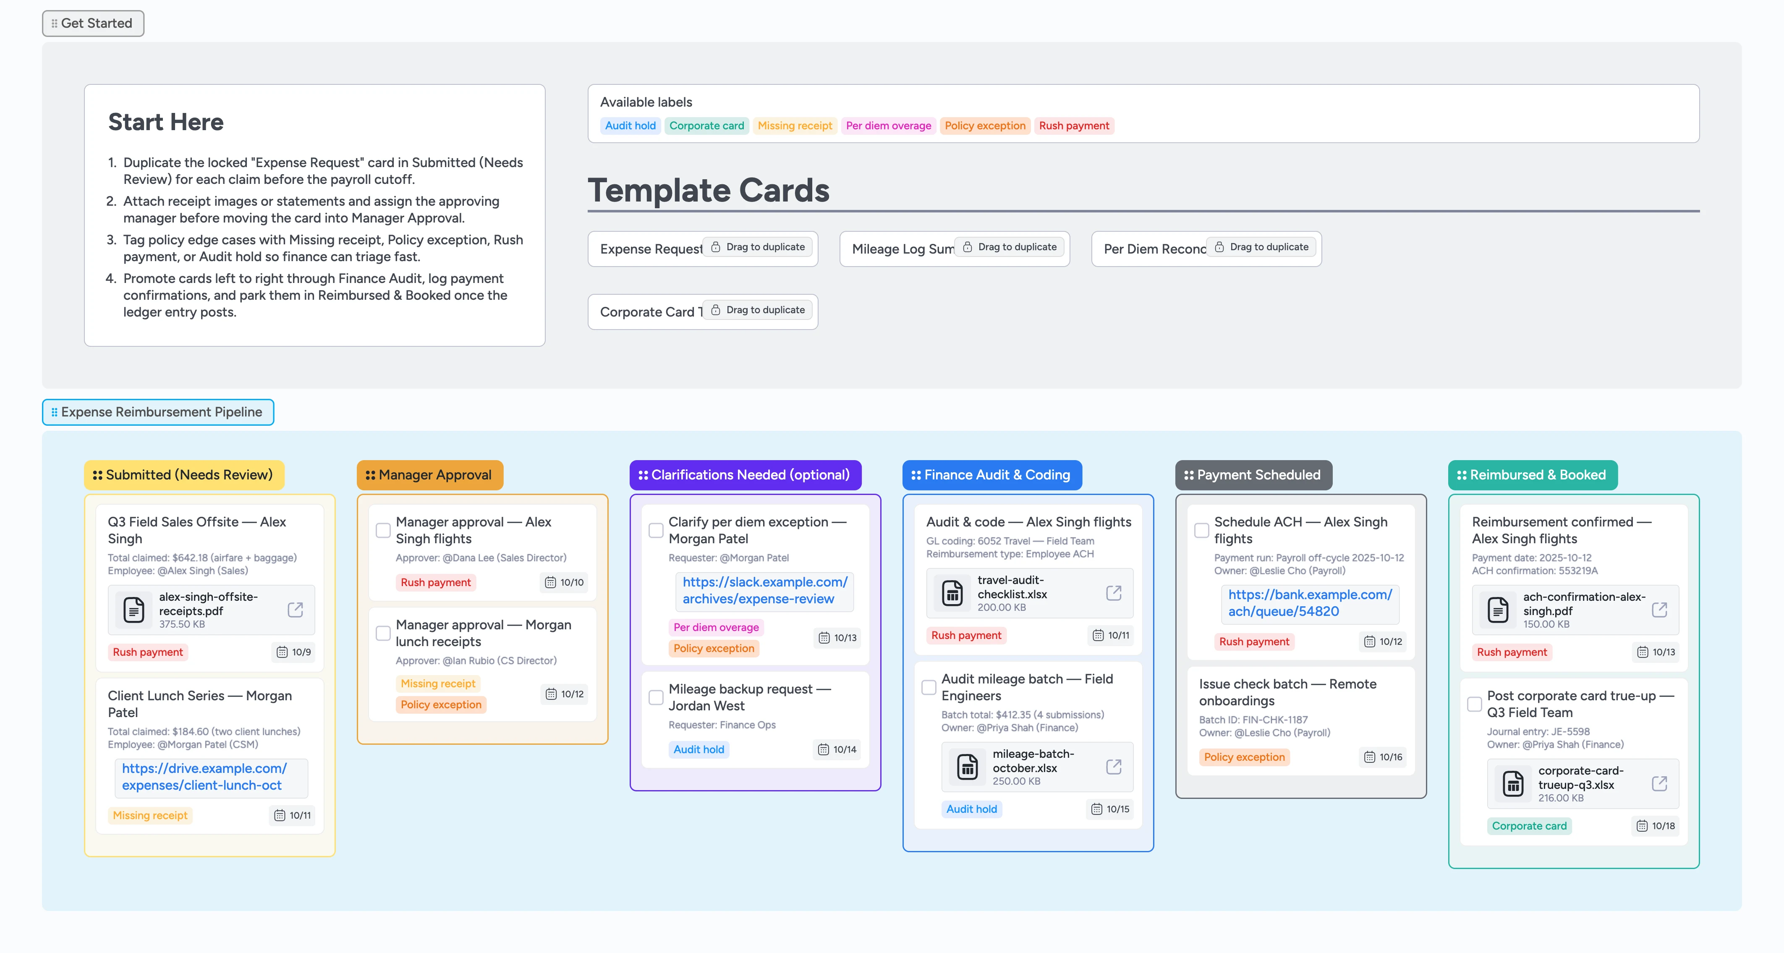The height and width of the screenshot is (953, 1784).
Task: Click the file icon on travel-audit-checklist.xlsx
Action: coord(952,593)
